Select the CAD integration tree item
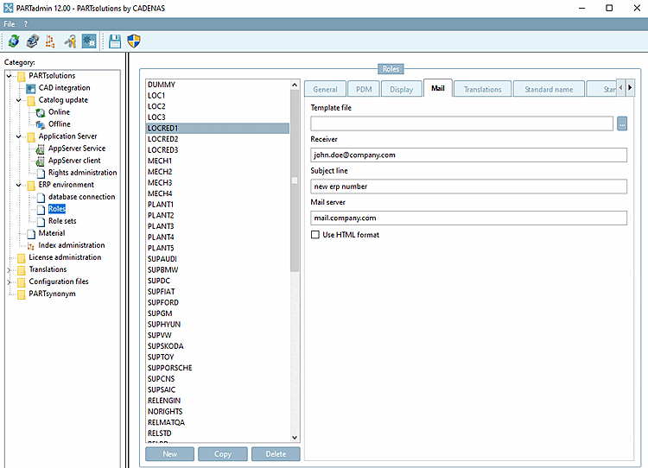 click(64, 88)
